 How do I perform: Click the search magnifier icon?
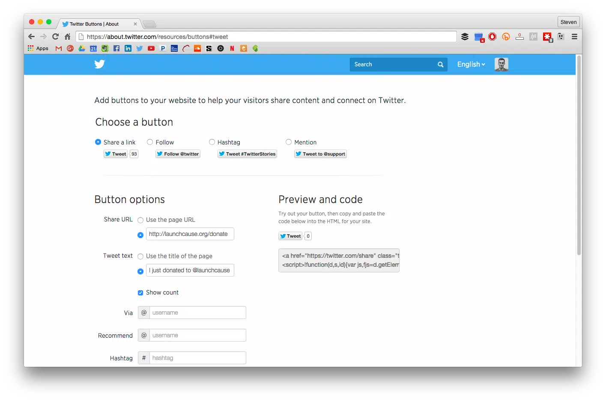440,65
